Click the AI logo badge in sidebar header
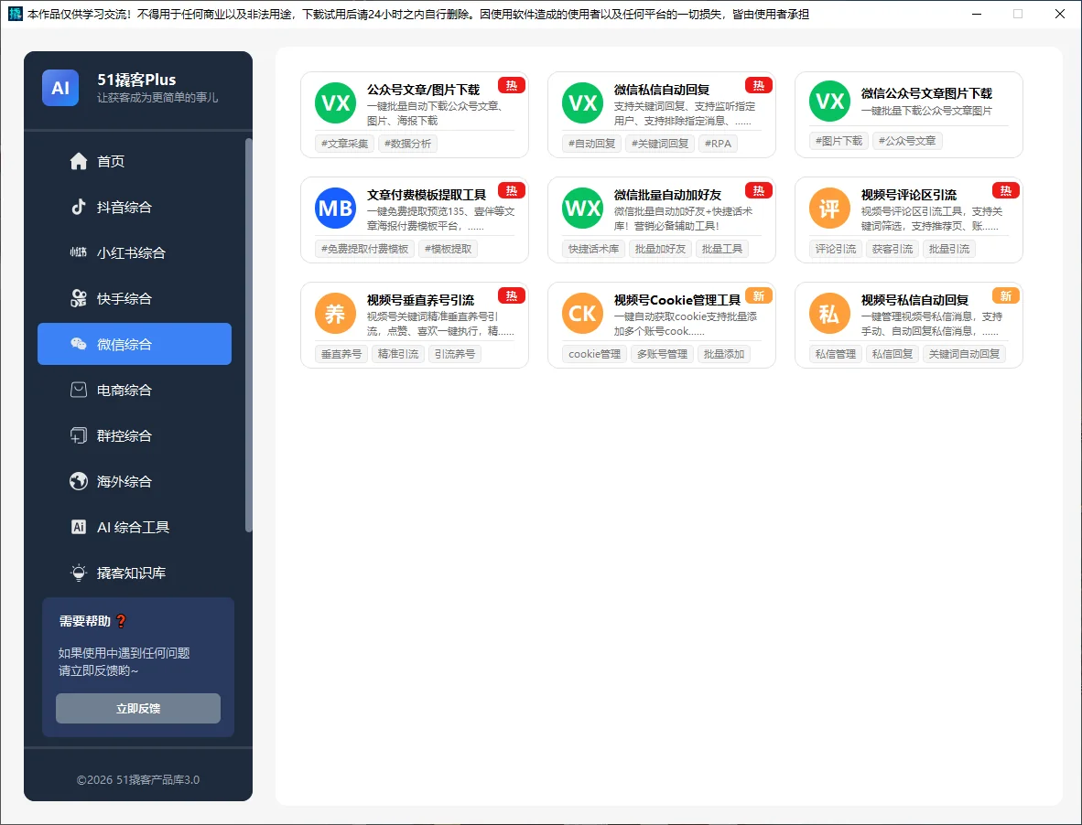 tap(60, 88)
